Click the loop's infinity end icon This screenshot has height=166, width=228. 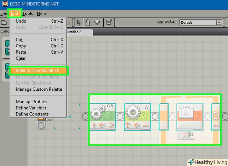tap(215, 125)
